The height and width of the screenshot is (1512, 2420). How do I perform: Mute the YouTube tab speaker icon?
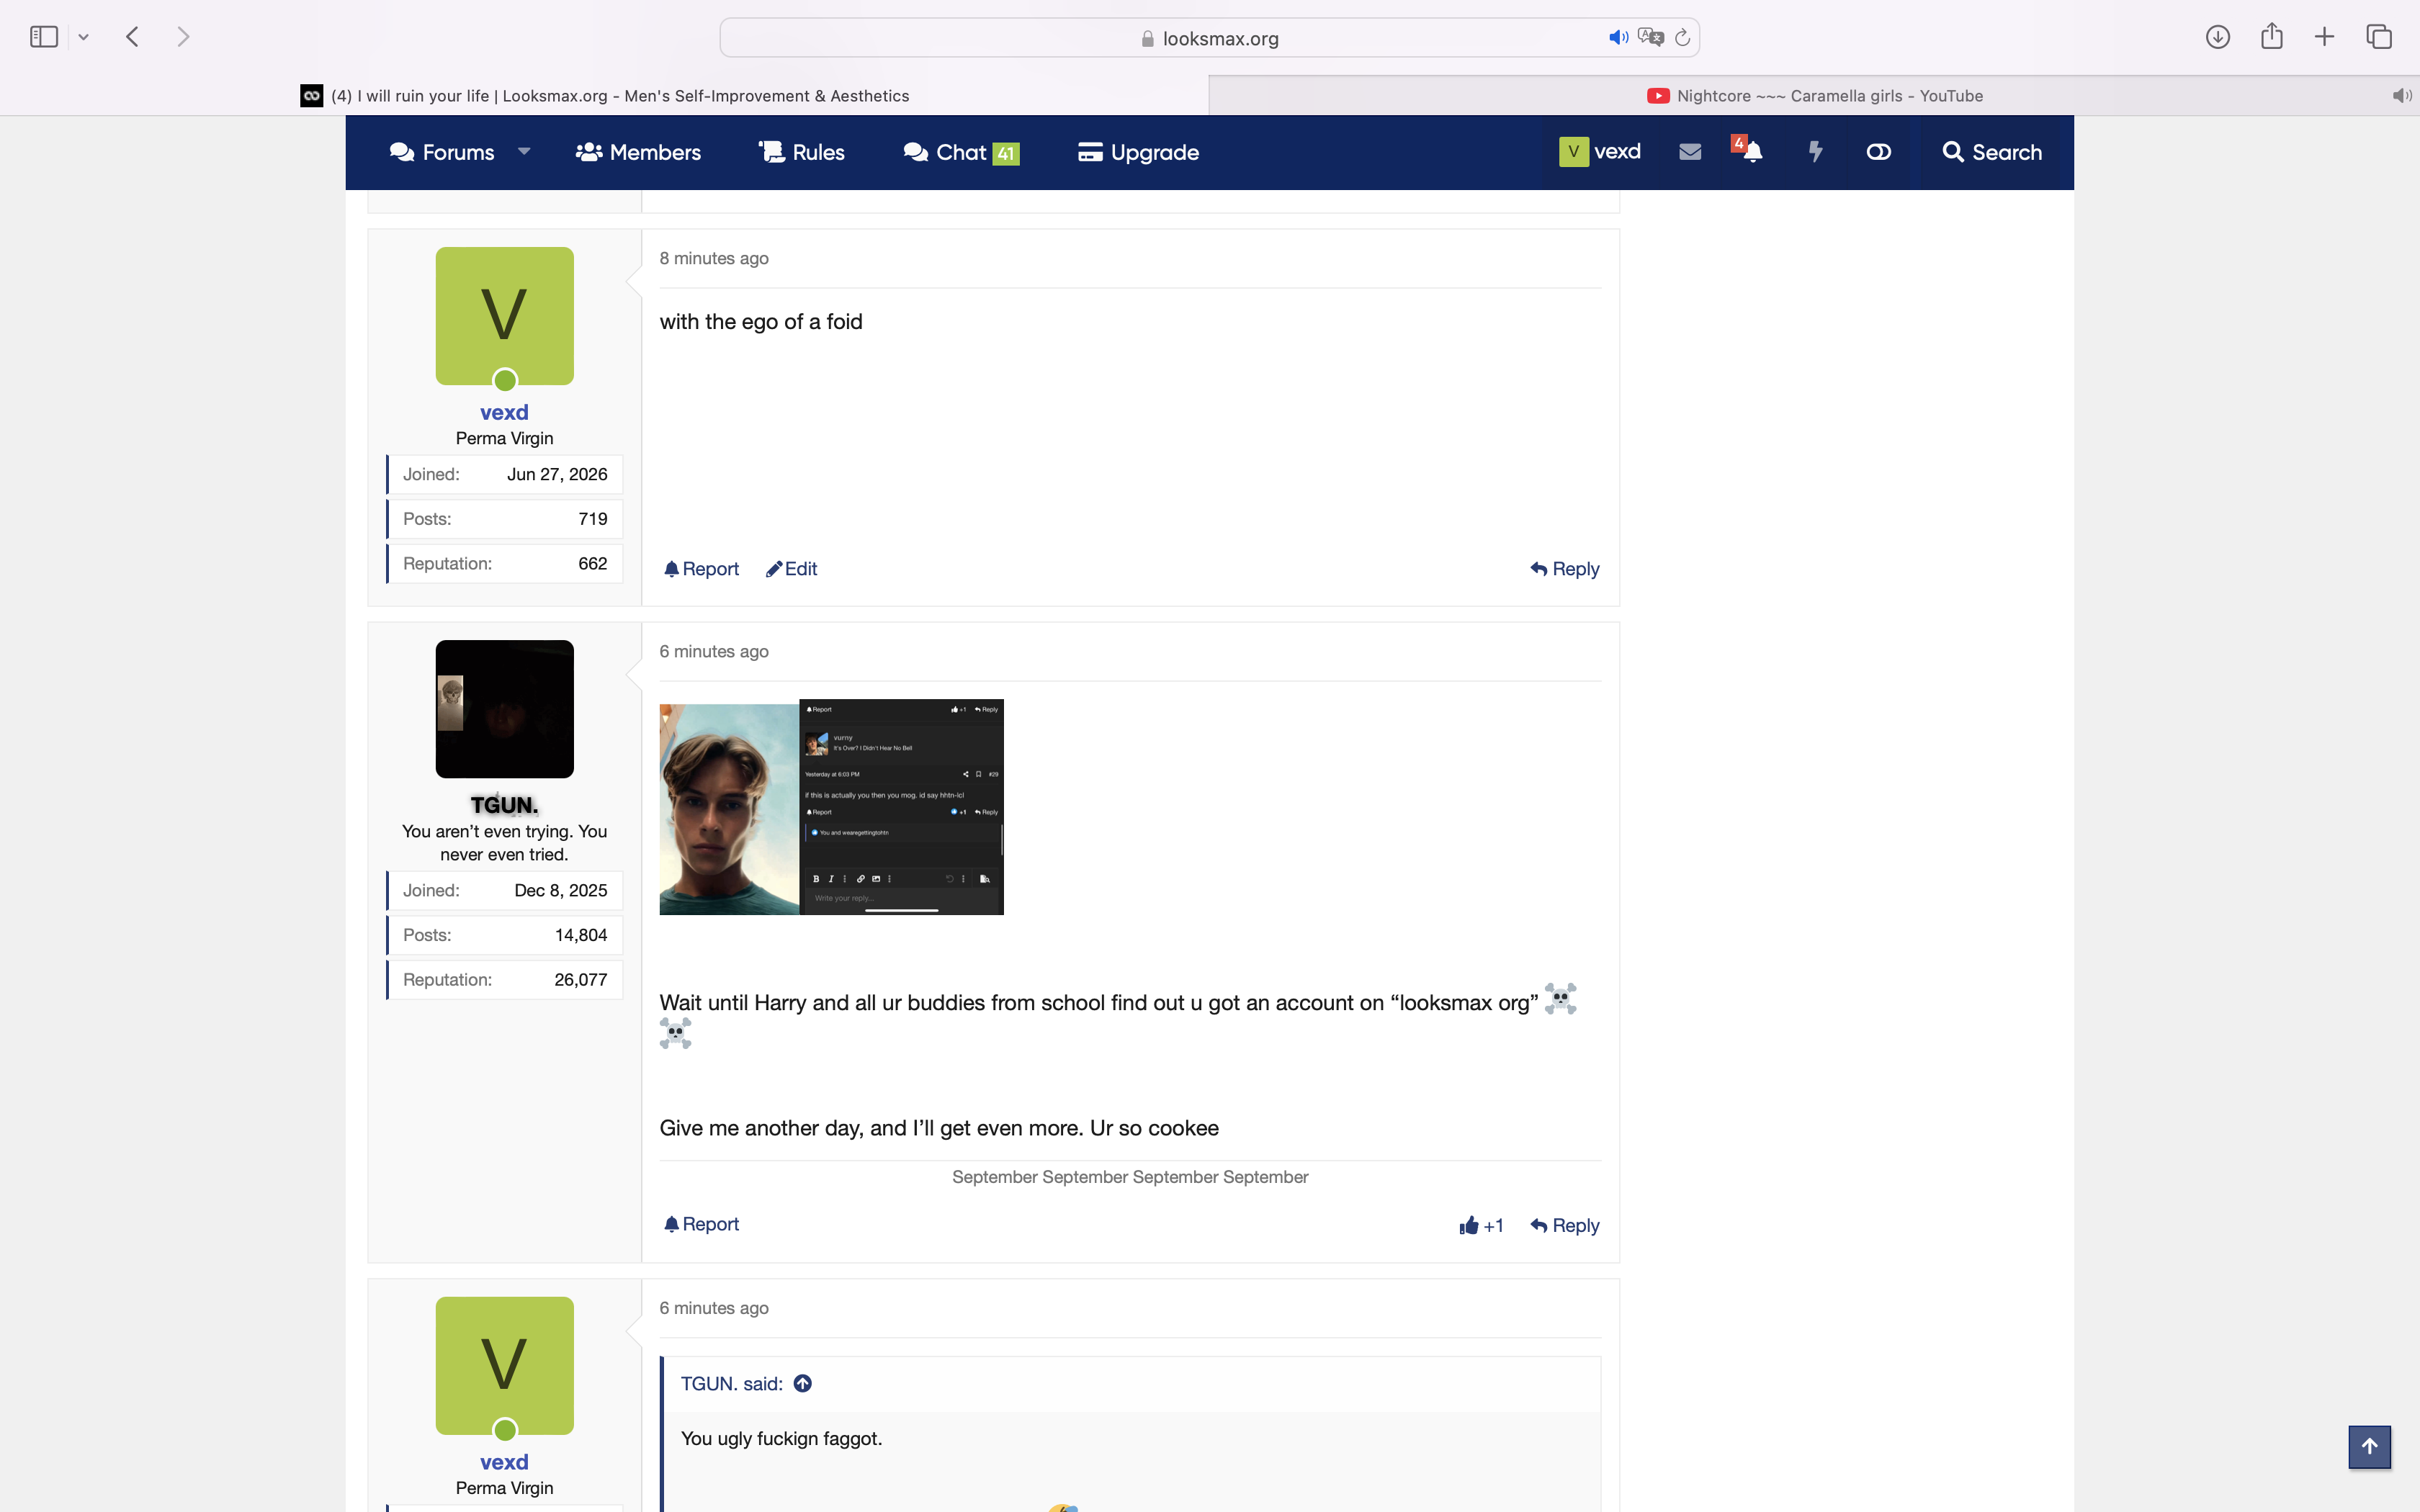tap(2402, 96)
